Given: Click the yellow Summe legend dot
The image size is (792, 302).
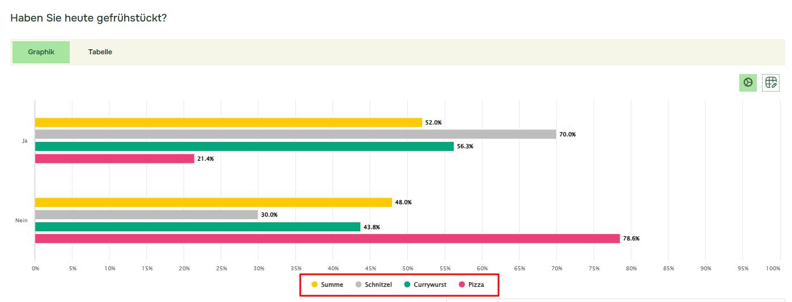Looking at the screenshot, I should (x=314, y=284).
